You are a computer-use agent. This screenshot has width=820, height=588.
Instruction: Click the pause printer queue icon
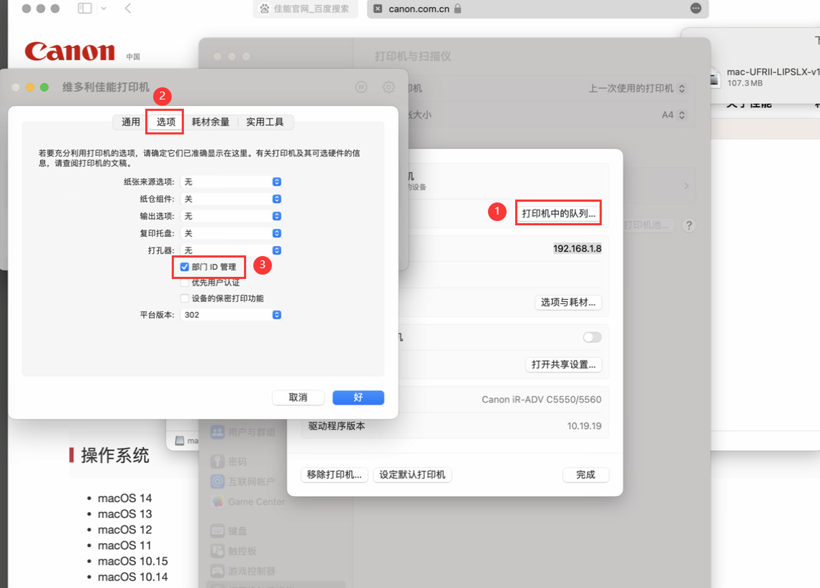[361, 87]
